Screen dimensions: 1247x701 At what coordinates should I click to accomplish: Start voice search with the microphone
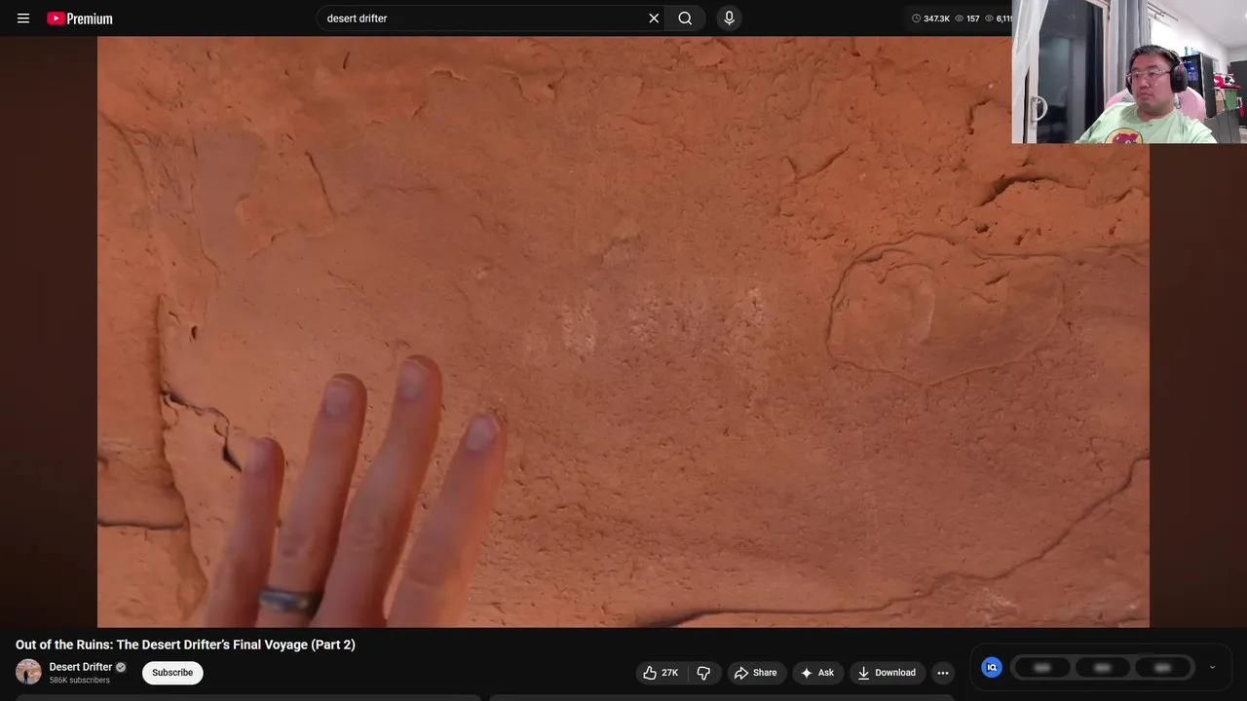coord(729,18)
